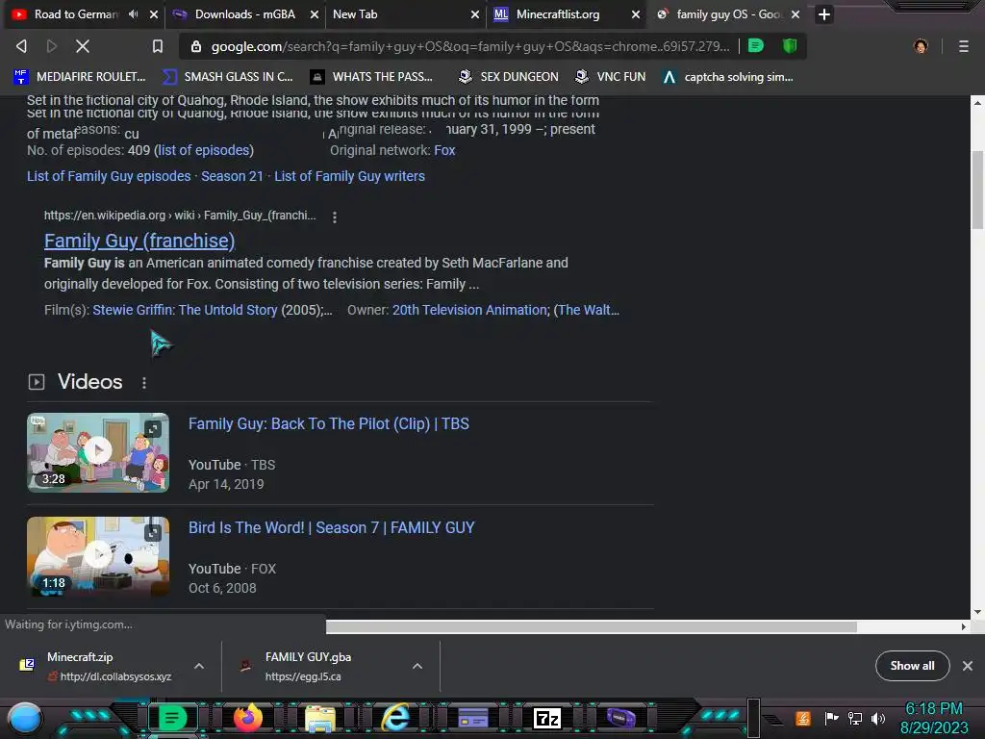Viewport: 985px width, 739px height.
Task: Open the browser hamburger menu
Action: (x=963, y=46)
